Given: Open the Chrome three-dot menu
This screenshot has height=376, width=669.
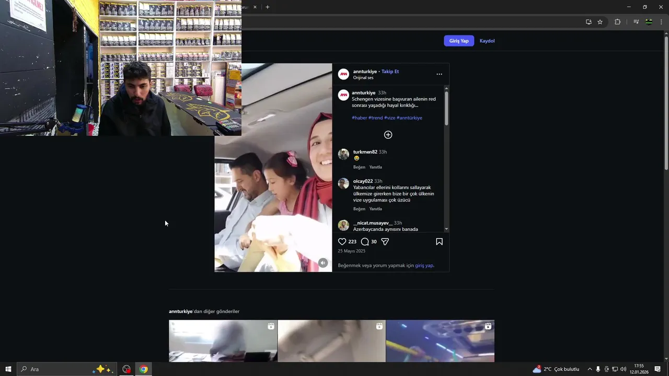Looking at the screenshot, I should (661, 22).
